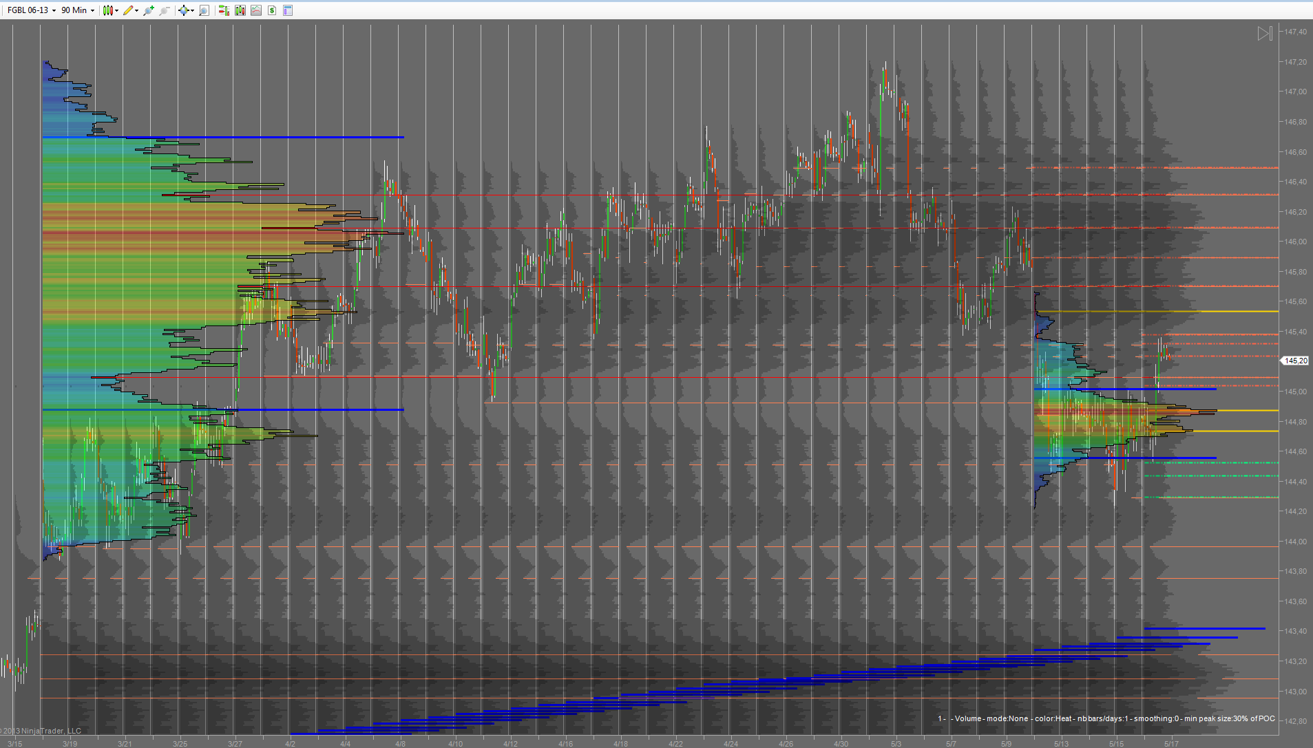1313x748 pixels.
Task: Click the 5/9 date axis label
Action: coord(1006,744)
